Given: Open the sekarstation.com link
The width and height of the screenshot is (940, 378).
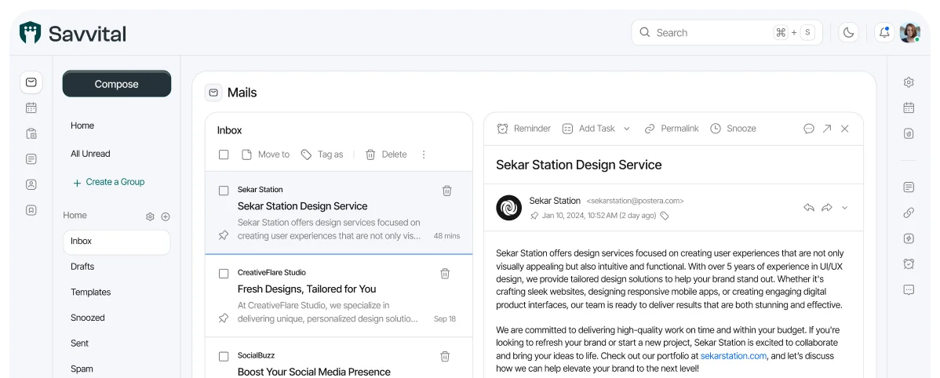Looking at the screenshot, I should coord(733,356).
